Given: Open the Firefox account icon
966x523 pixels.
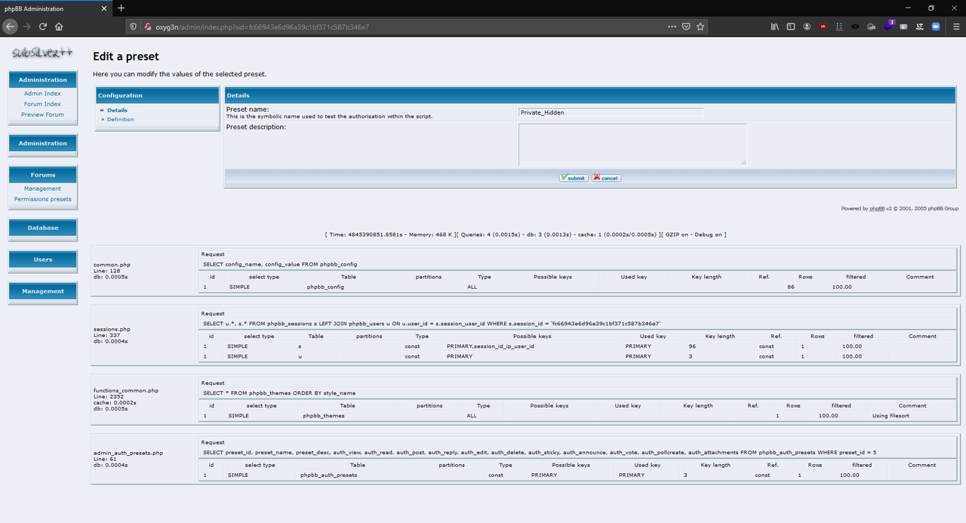Looking at the screenshot, I should (x=807, y=26).
